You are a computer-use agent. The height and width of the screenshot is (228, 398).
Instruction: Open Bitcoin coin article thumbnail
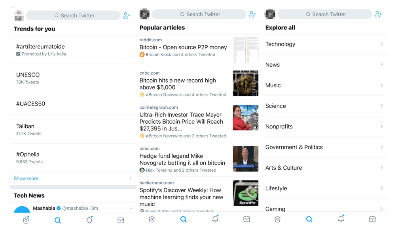tap(245, 83)
